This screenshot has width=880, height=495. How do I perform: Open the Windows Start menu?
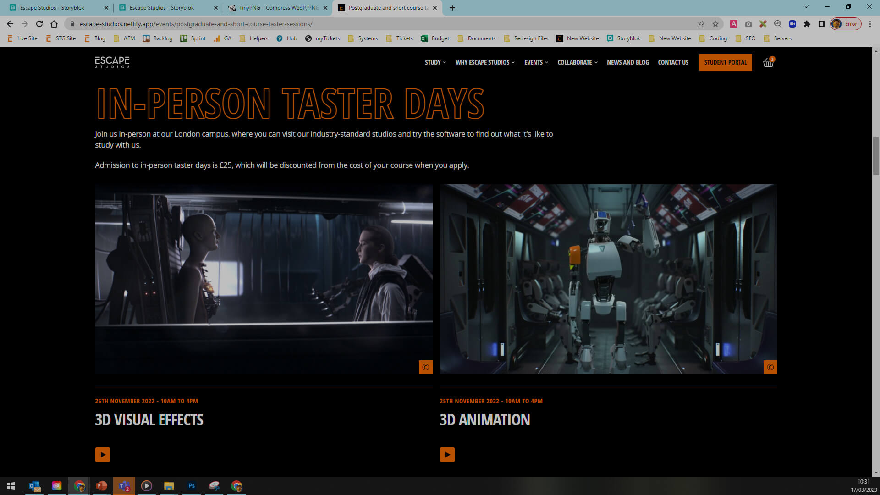coord(11,486)
